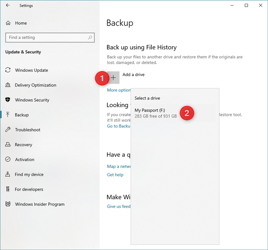Screen dimensions: 268x250
Task: Click the back arrow in Settings
Action: pos(8,5)
